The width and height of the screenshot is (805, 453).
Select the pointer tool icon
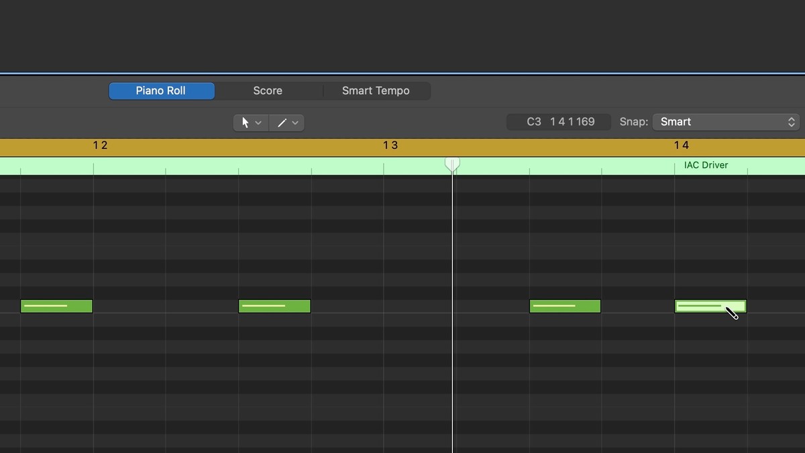[245, 122]
